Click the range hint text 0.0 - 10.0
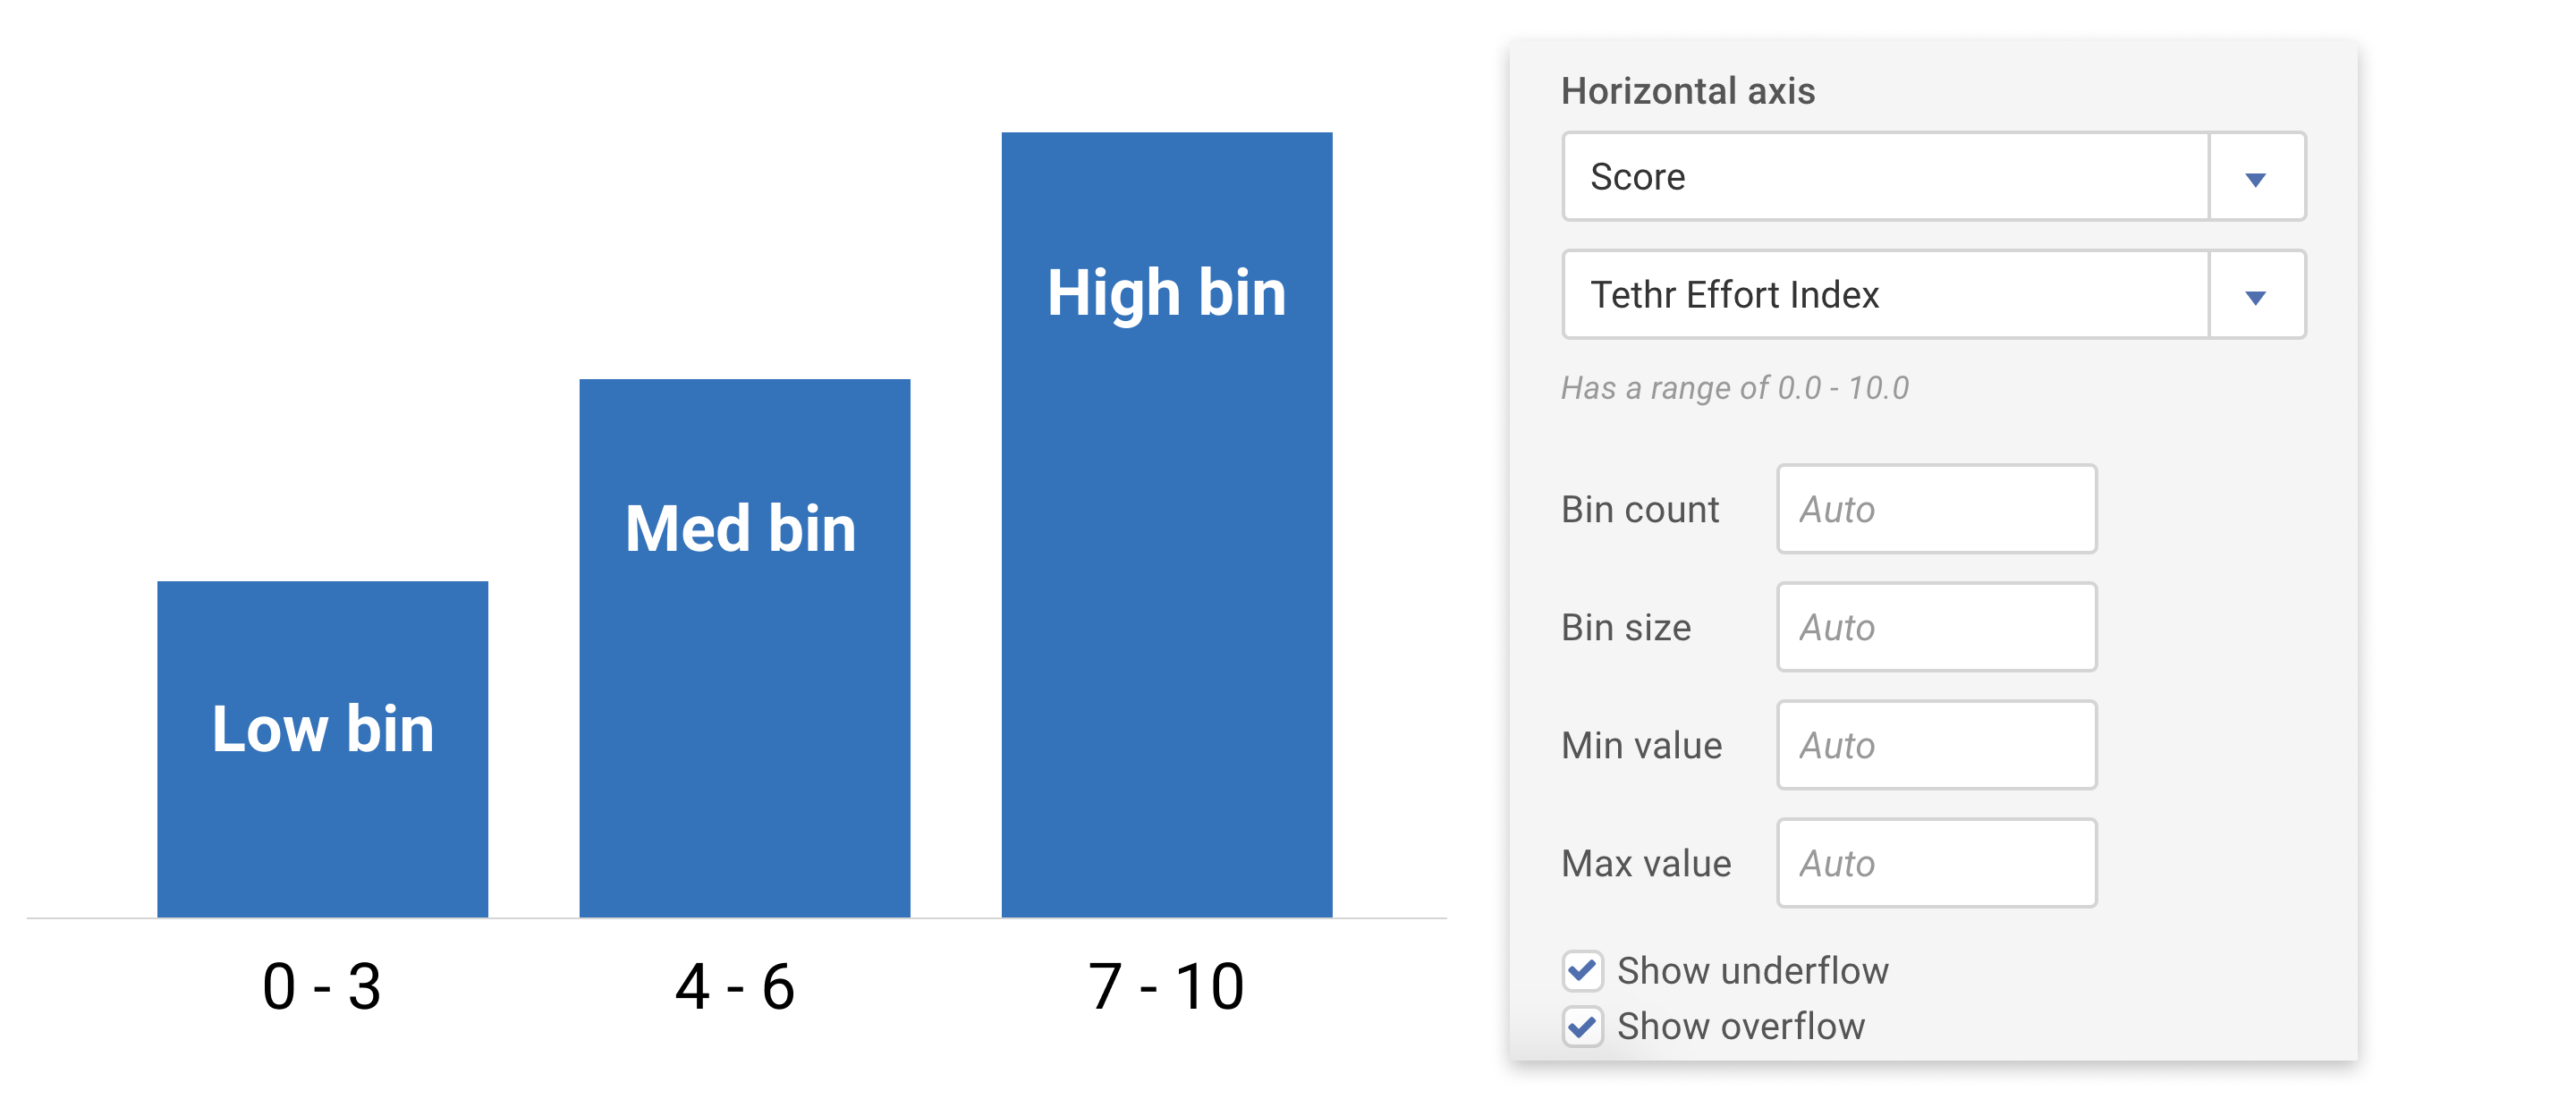 click(1735, 388)
